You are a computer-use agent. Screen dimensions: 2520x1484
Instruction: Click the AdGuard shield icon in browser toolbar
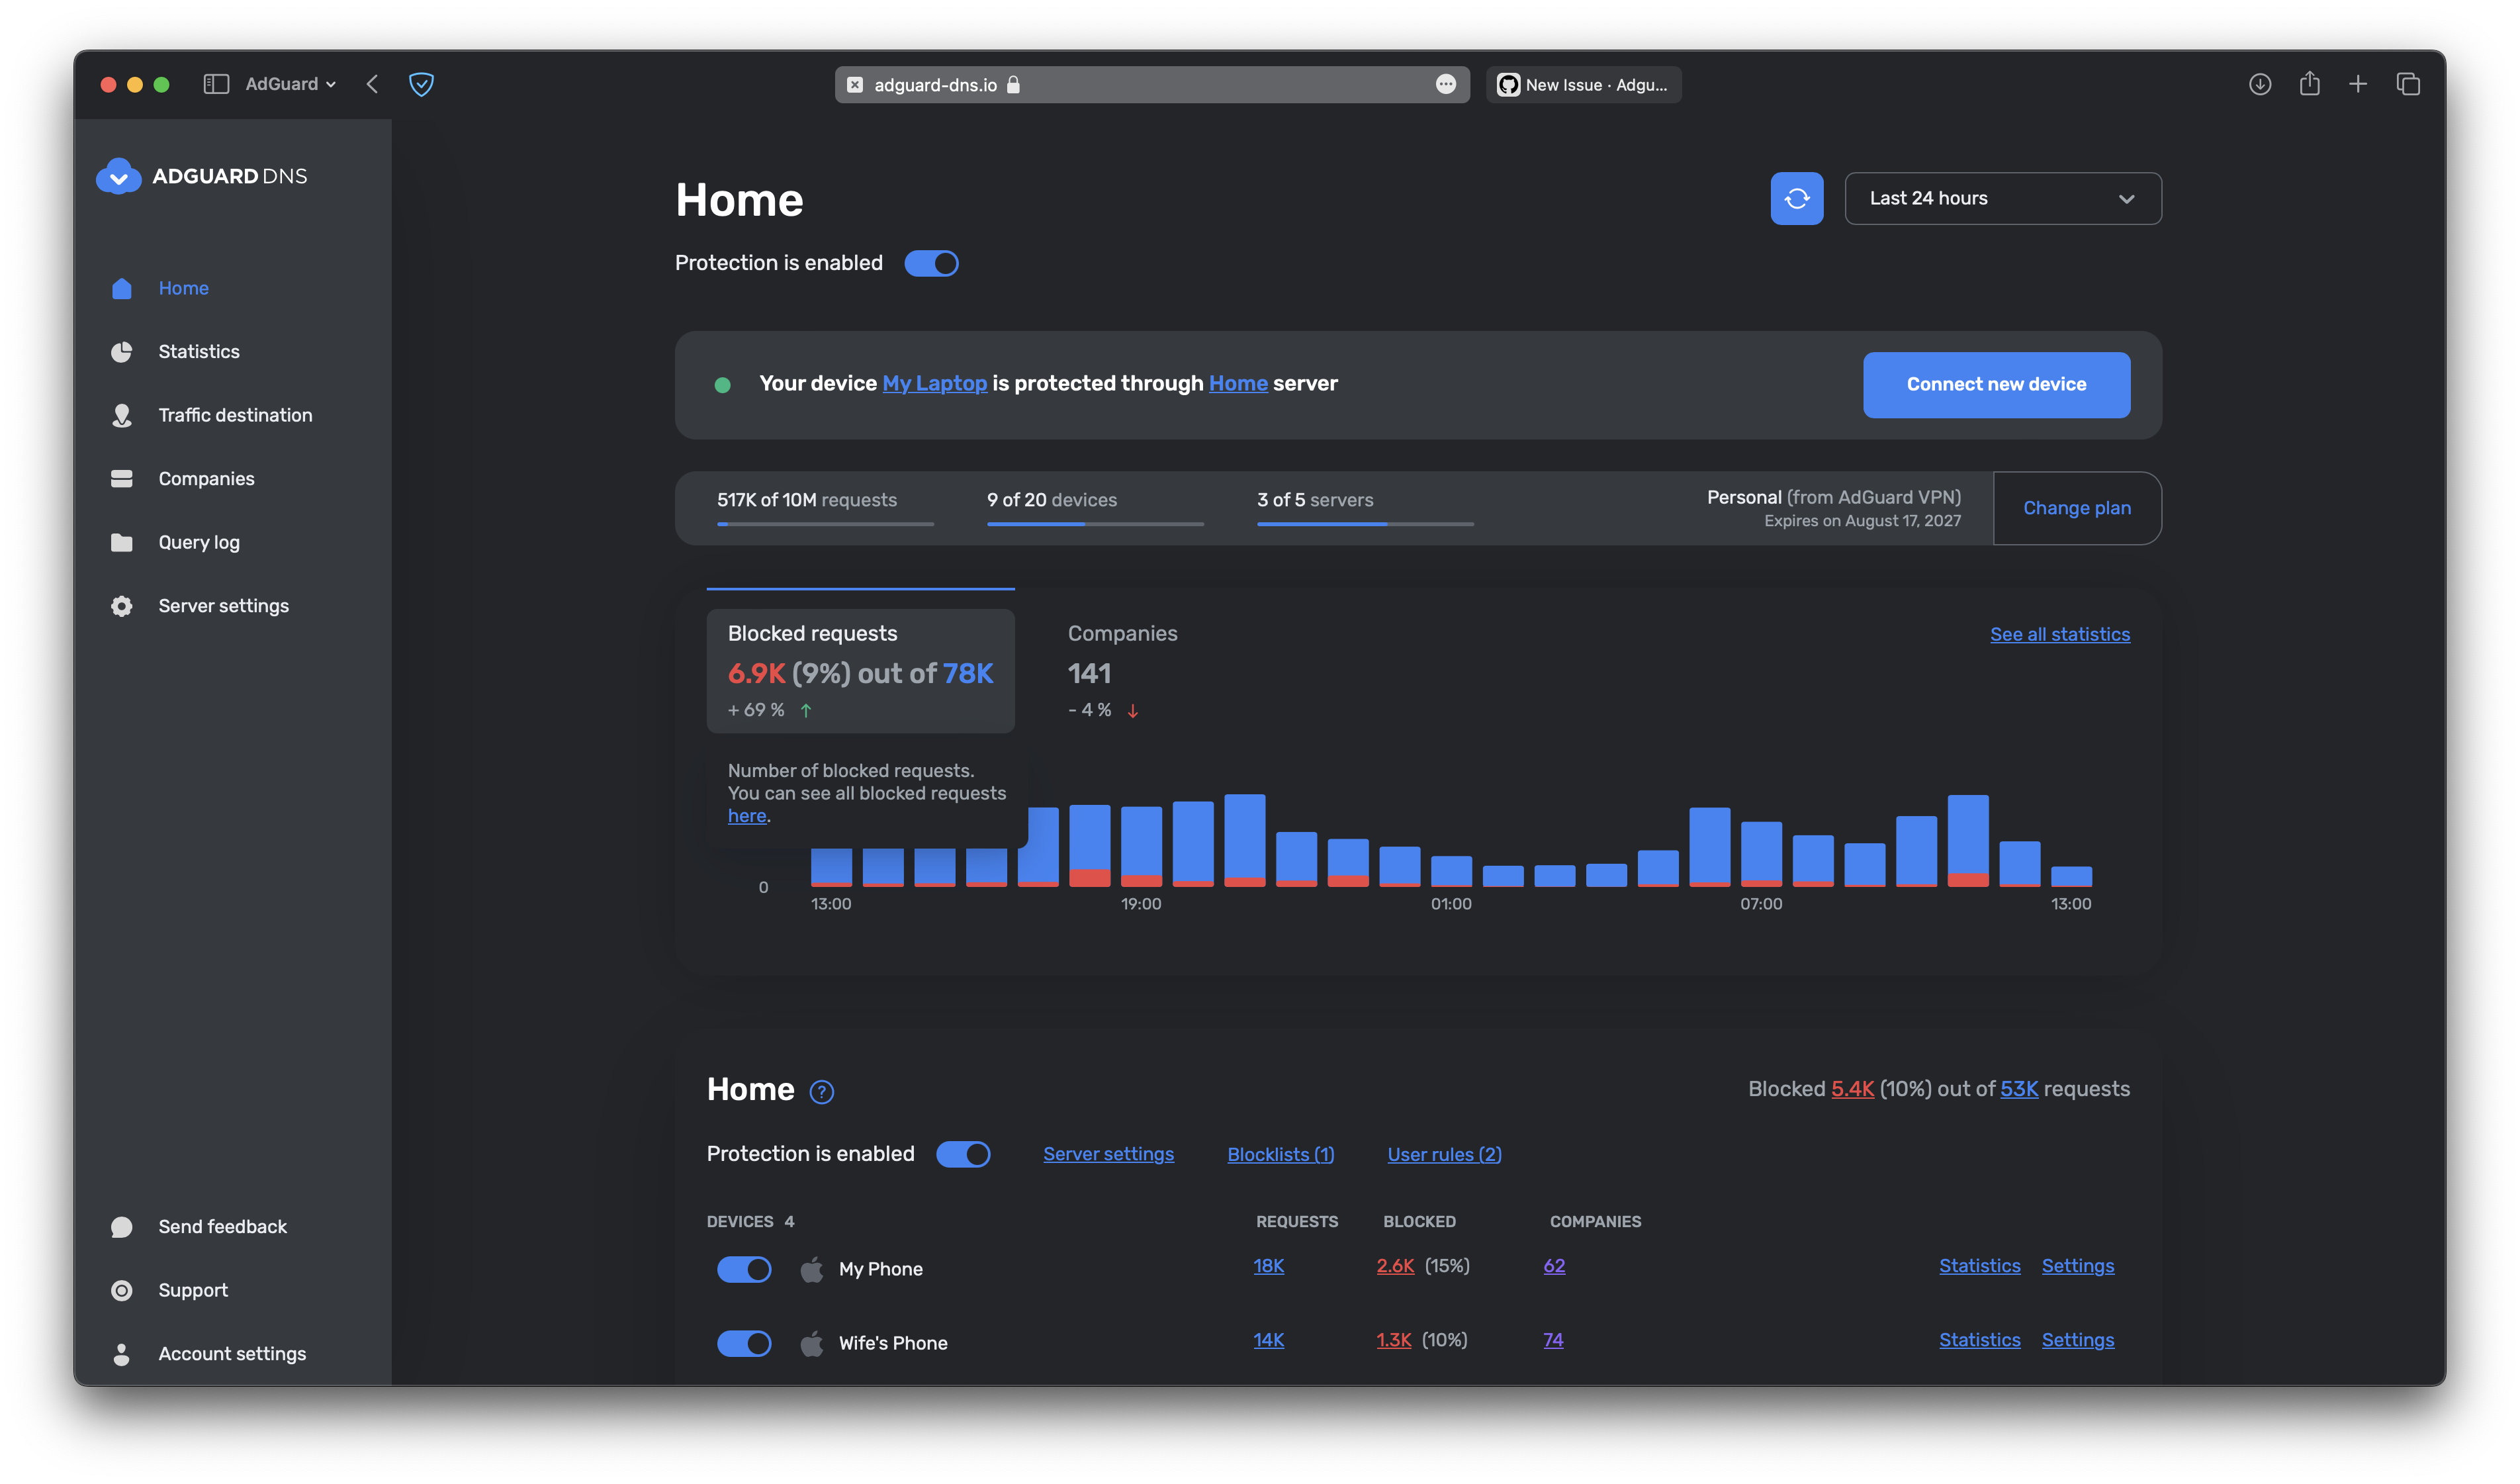coord(421,84)
